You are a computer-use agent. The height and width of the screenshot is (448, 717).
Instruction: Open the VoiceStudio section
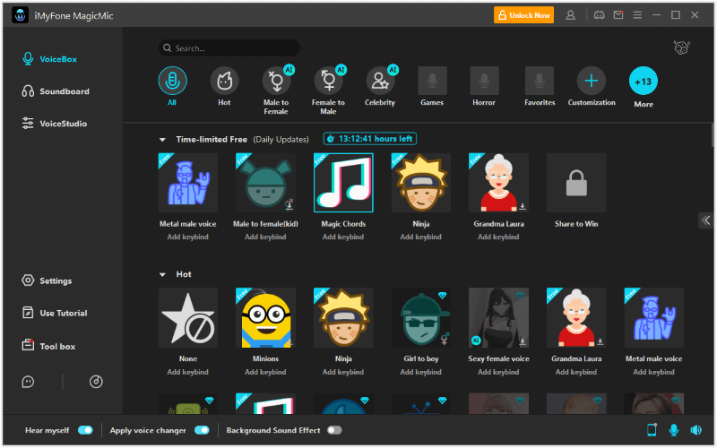55,124
